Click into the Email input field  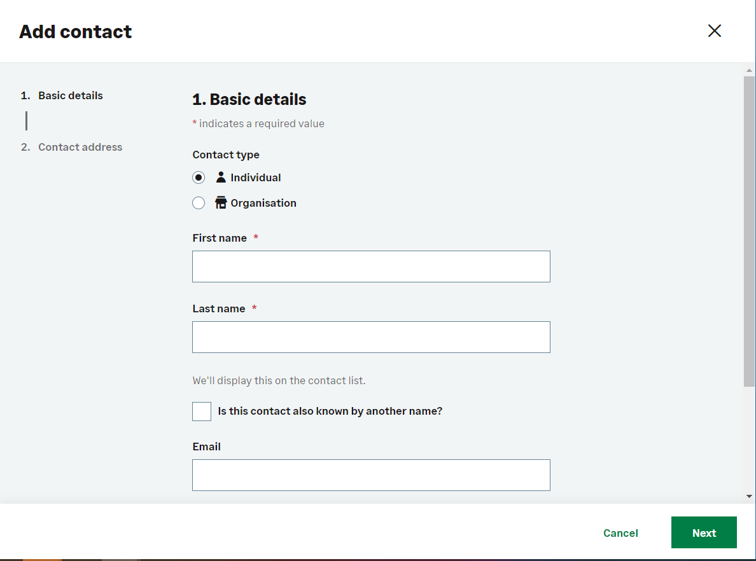point(371,475)
